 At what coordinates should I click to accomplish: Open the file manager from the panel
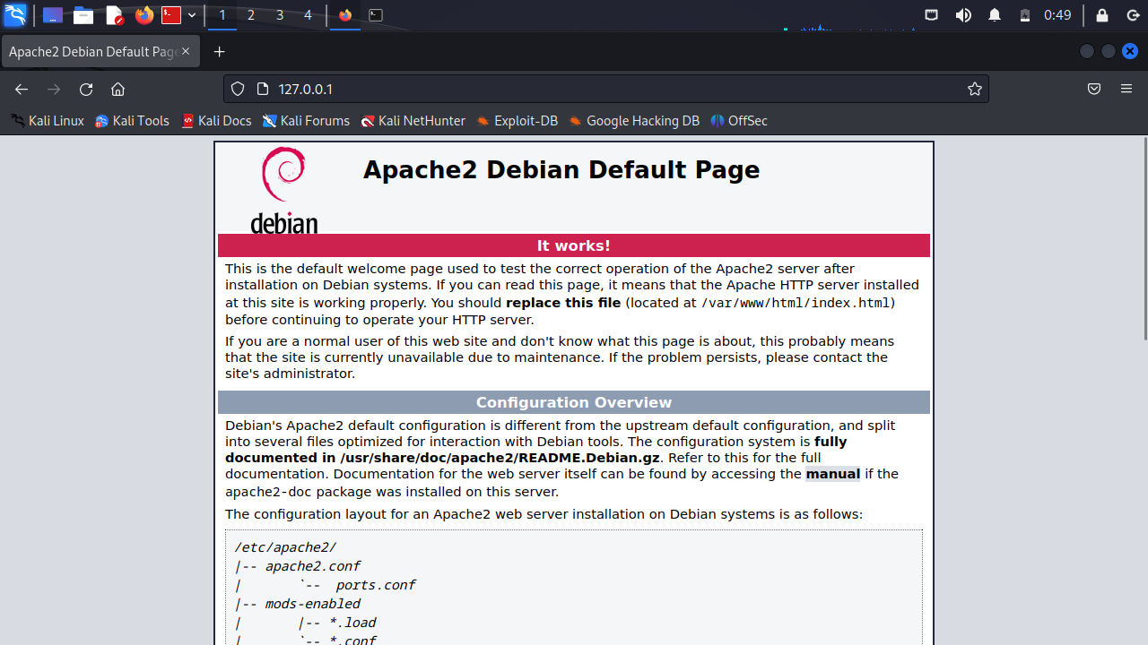coord(83,15)
